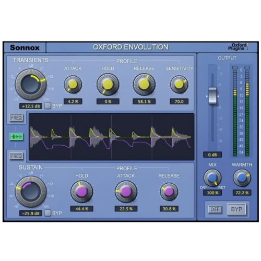261x261 pixels.
Task: Click the Warmth knob
Action: pyautogui.click(x=242, y=178)
